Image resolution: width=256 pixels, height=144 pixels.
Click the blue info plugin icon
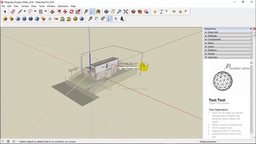[x=82, y=19]
